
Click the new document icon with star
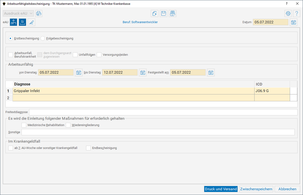155,13
